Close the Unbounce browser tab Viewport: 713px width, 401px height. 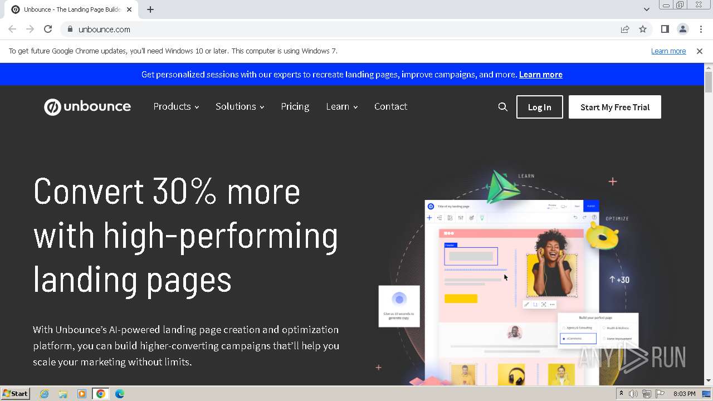click(x=129, y=9)
